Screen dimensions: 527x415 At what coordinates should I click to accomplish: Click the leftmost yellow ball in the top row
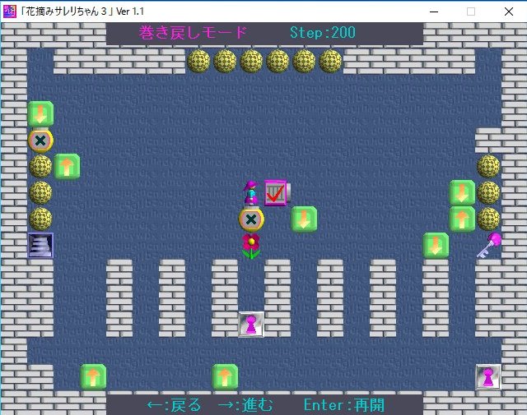tap(198, 61)
